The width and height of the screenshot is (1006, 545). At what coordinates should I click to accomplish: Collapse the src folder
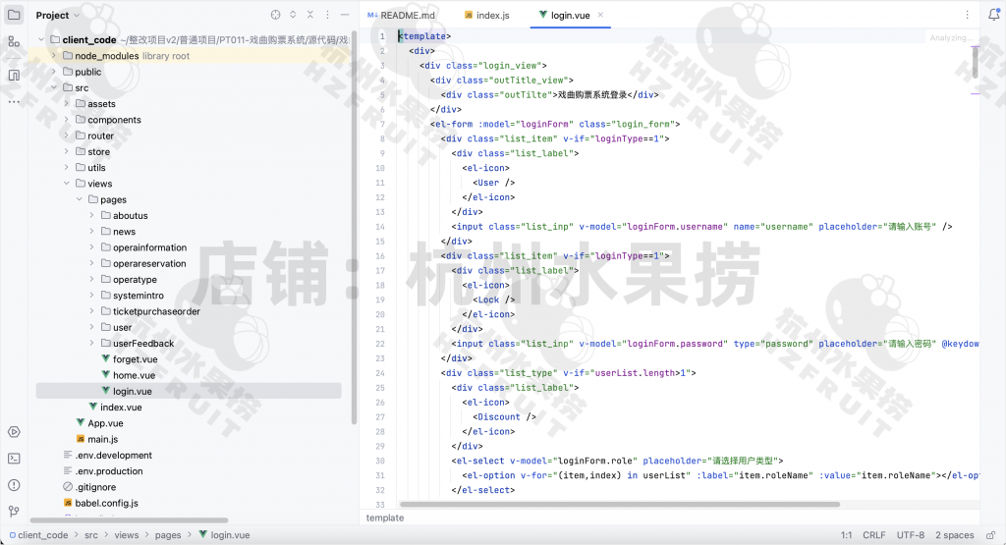tap(53, 87)
